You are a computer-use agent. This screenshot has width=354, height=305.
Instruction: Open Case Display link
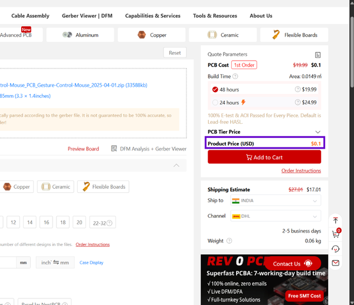click(x=91, y=263)
